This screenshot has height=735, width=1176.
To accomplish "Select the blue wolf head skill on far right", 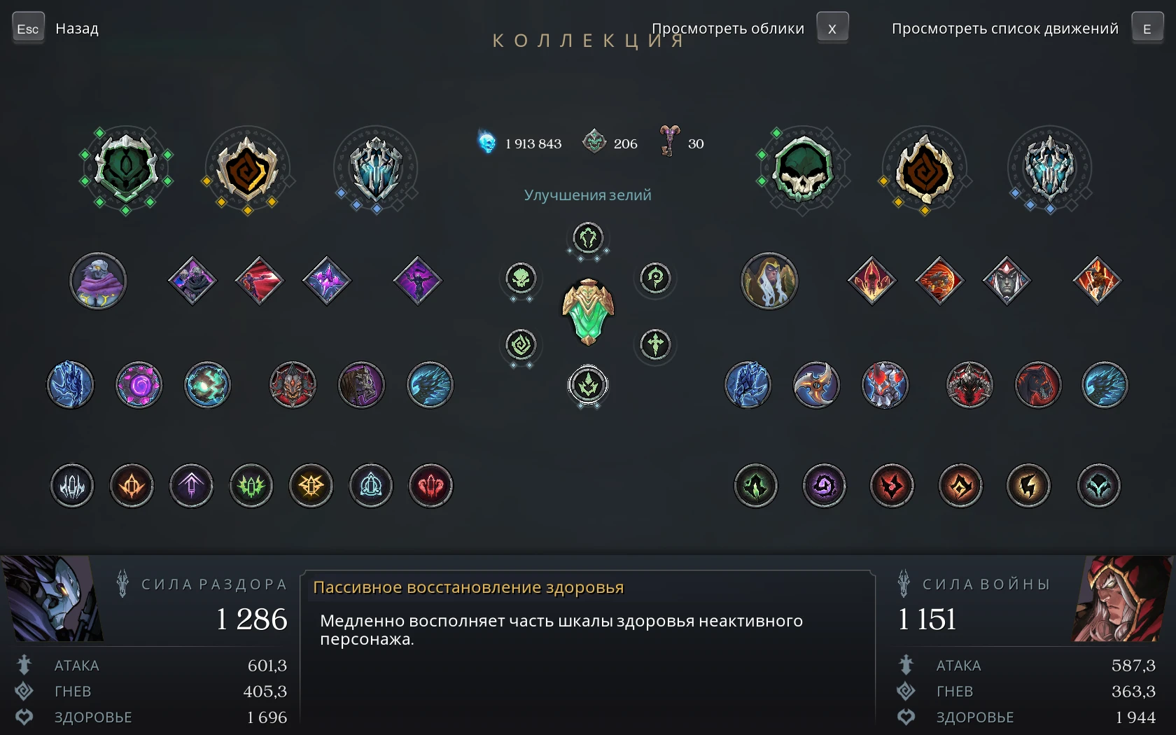I will pyautogui.click(x=1105, y=384).
